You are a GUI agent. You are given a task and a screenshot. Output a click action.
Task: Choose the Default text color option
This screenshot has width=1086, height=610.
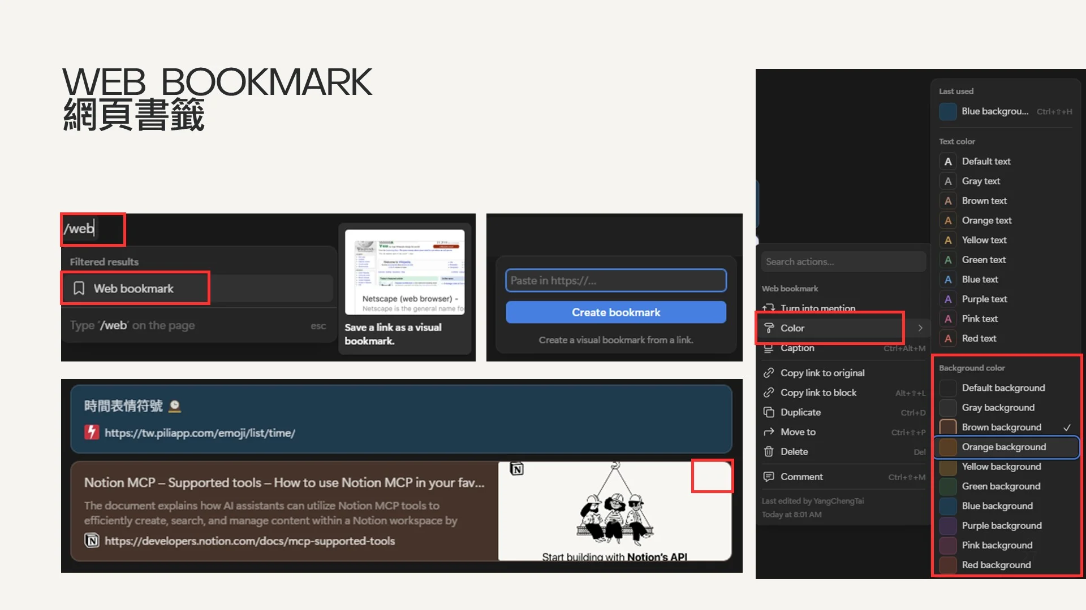tap(986, 162)
